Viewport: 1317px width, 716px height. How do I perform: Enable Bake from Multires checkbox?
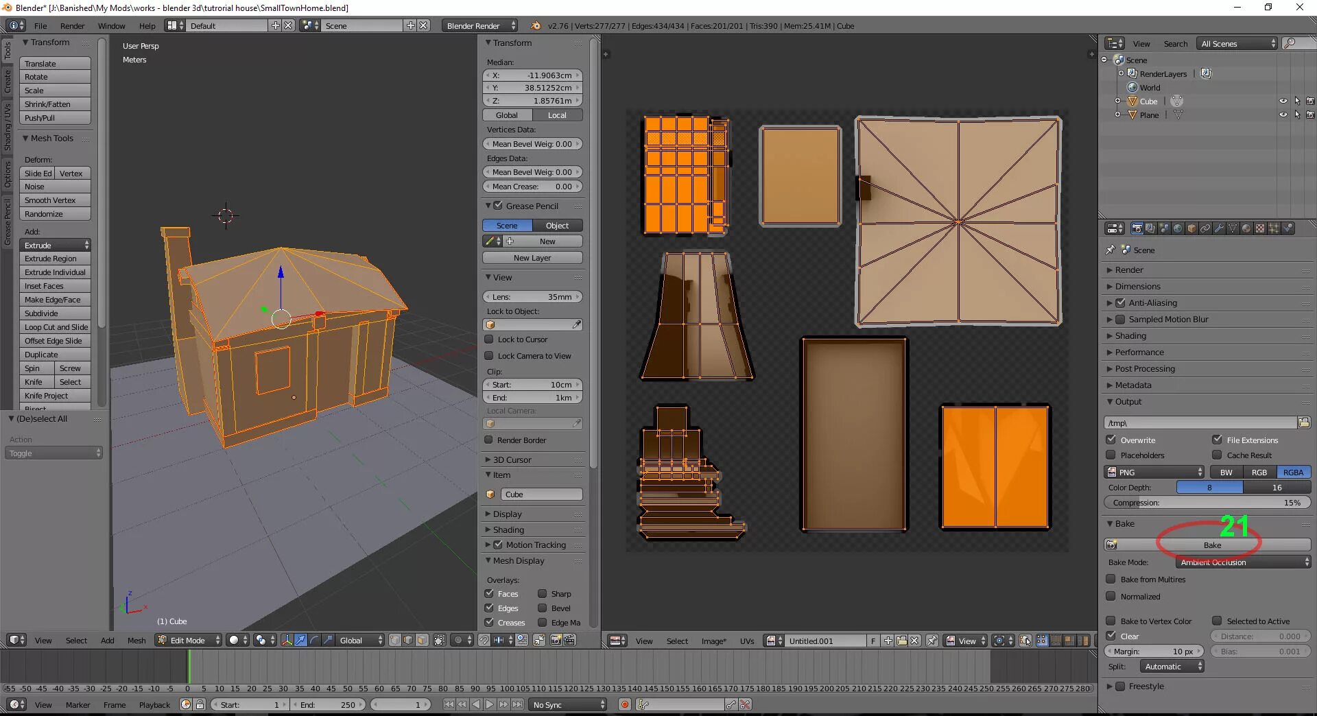1111,579
